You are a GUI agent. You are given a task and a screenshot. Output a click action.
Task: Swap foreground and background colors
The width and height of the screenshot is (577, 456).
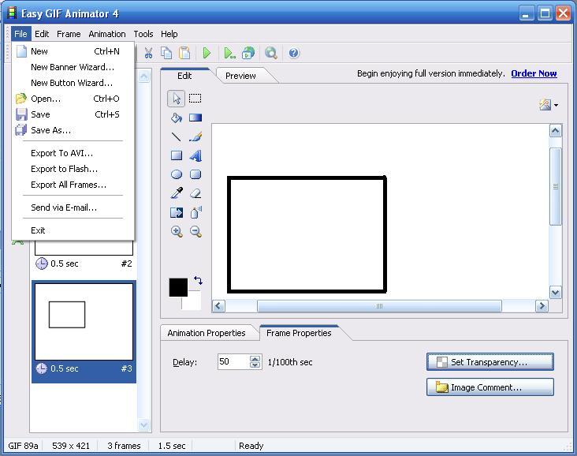pyautogui.click(x=198, y=280)
